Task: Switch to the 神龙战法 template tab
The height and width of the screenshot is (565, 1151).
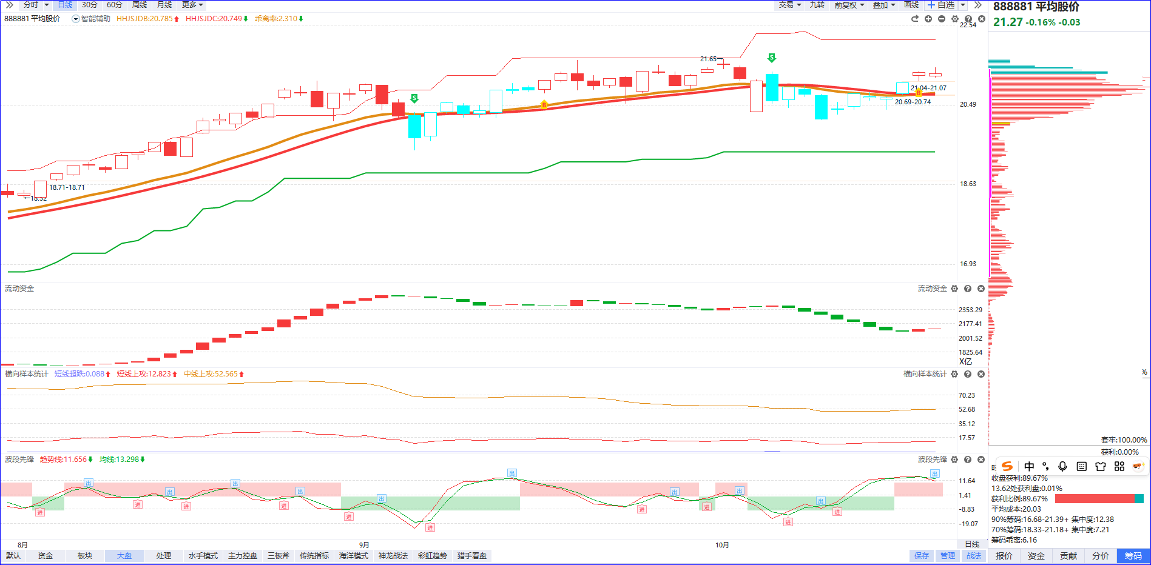Action: click(393, 556)
